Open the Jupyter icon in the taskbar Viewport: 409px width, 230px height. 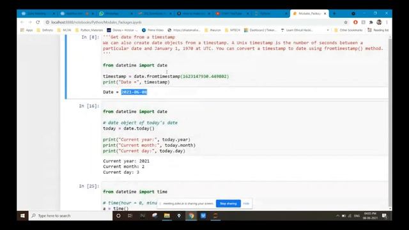pos(215,216)
